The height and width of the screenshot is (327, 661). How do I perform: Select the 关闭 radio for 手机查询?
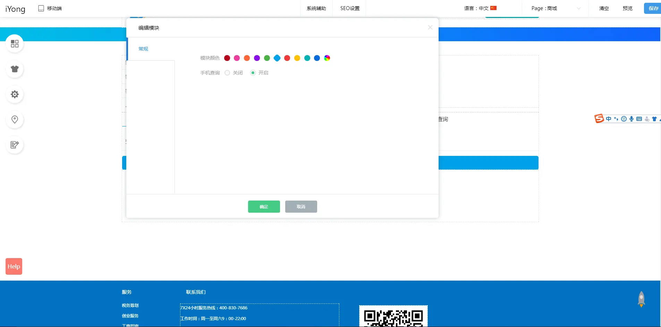pyautogui.click(x=227, y=73)
